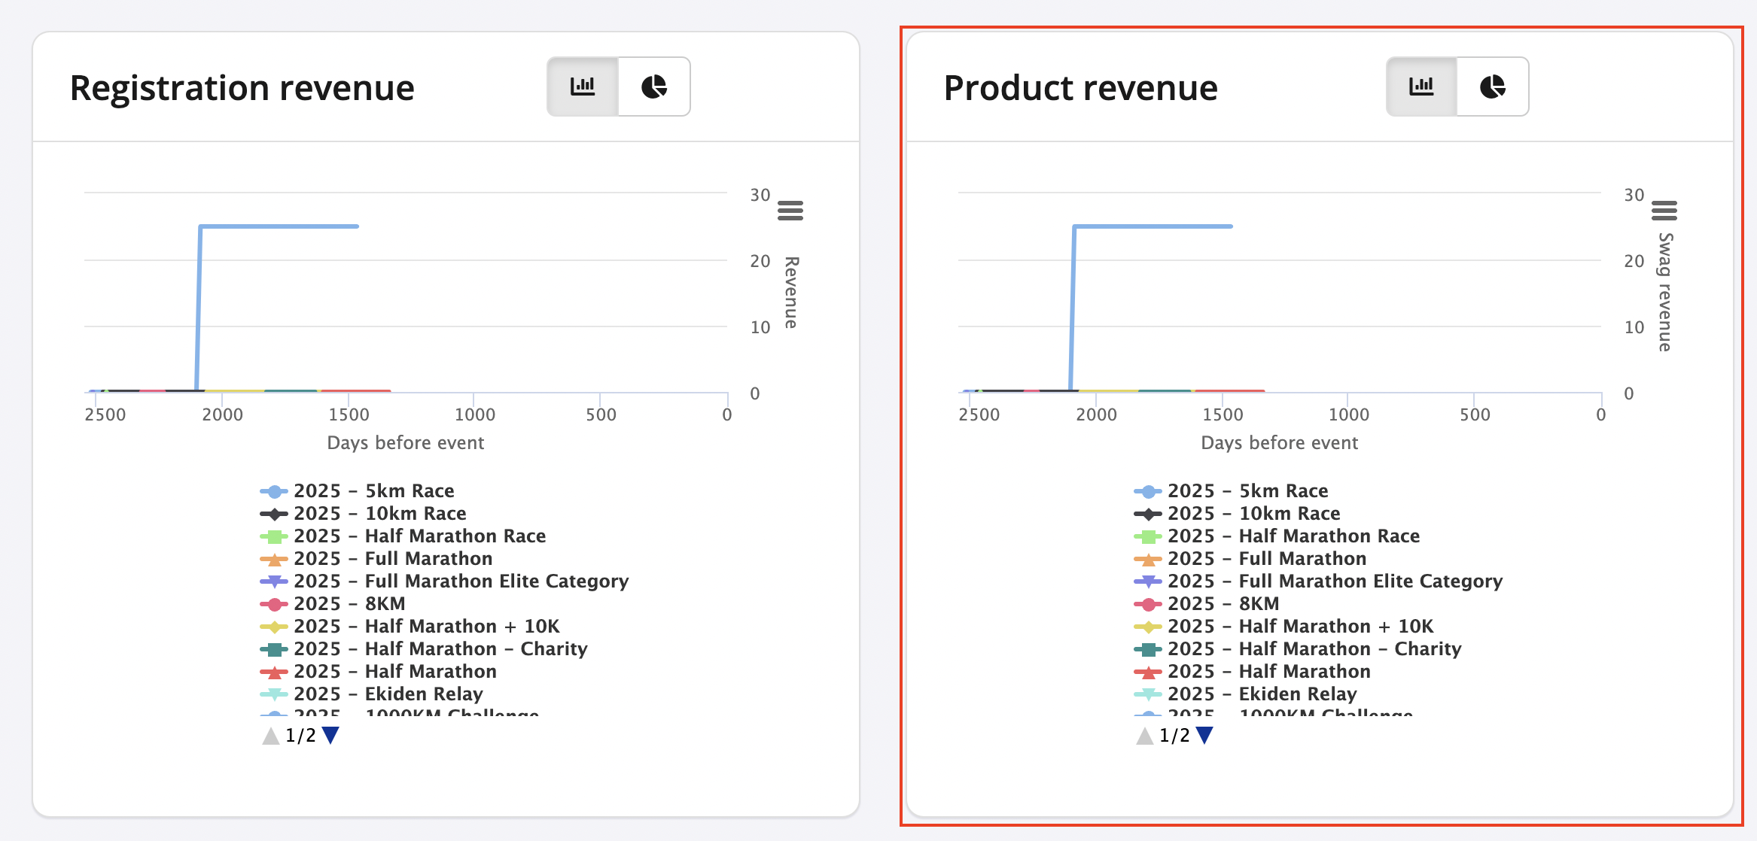This screenshot has width=1757, height=841.
Task: Switch Product revenue to pie chart view
Action: click(x=1492, y=87)
